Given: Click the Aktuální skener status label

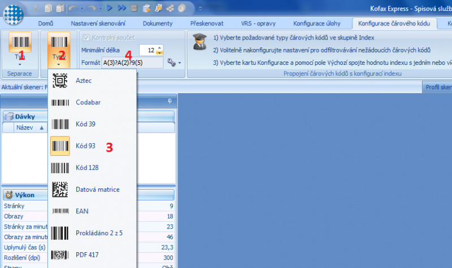Looking at the screenshot, I should pyautogui.click(x=24, y=87).
